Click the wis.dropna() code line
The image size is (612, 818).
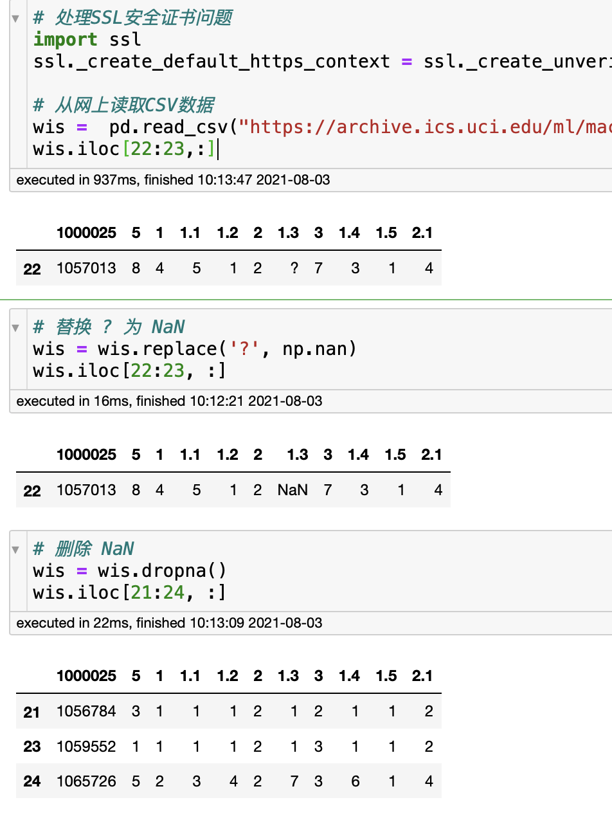[x=130, y=570]
